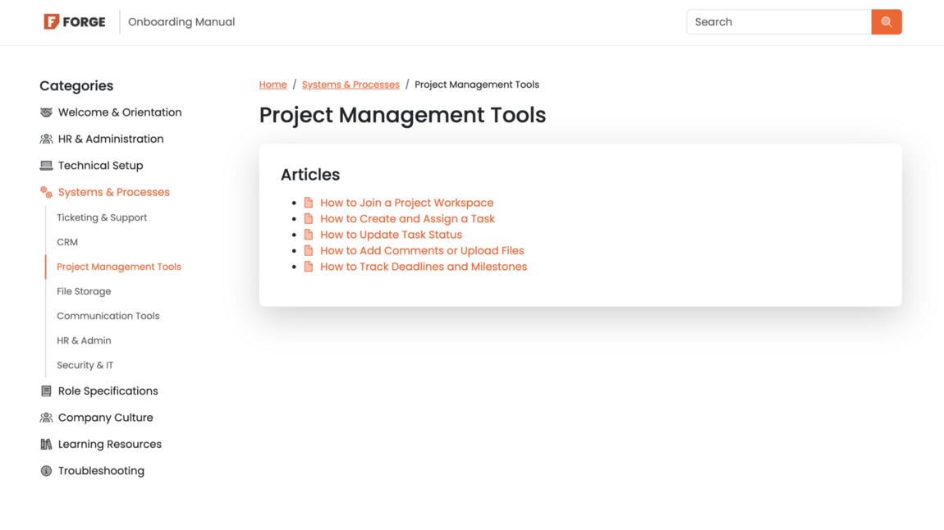This screenshot has width=944, height=530.
Task: Open File Storage subcategory
Action: (84, 291)
